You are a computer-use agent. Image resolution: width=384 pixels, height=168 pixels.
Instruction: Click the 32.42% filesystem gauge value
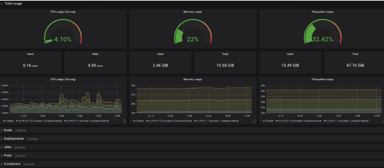(322, 39)
